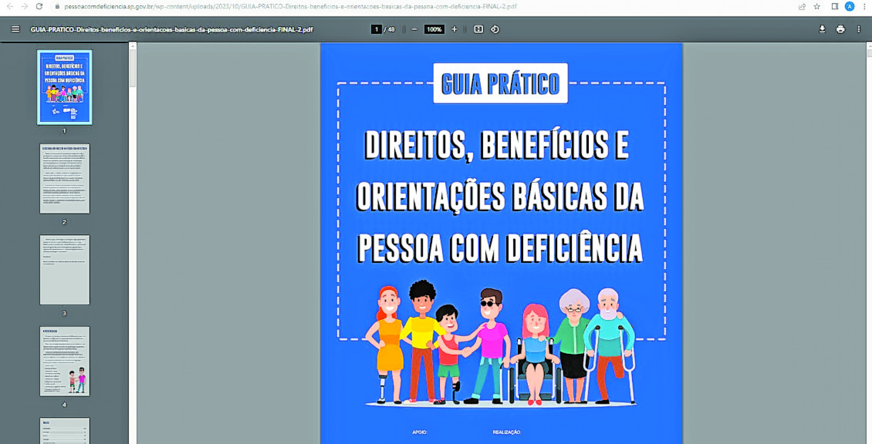Click the URL address bar

coord(290,6)
